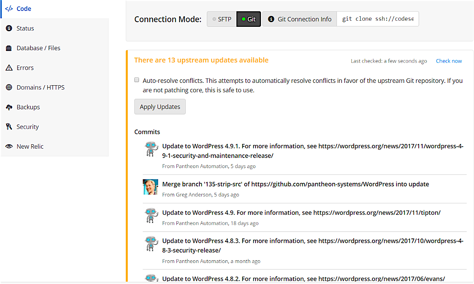Click the Apply Updates button
The width and height of the screenshot is (474, 284).
coord(160,107)
